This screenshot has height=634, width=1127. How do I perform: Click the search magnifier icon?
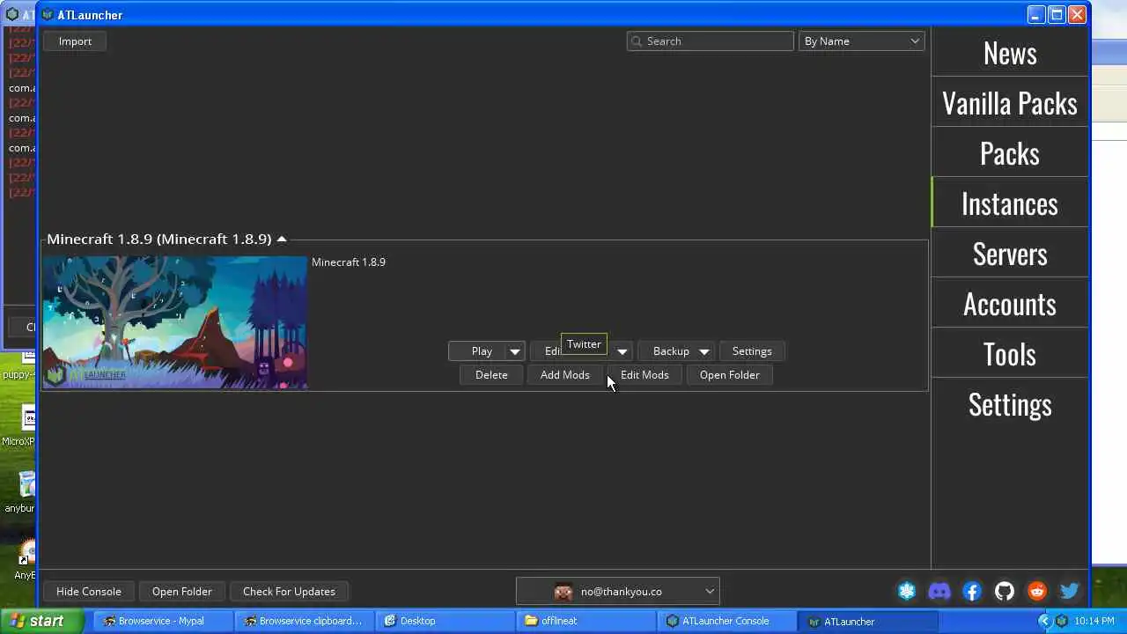pyautogui.click(x=637, y=41)
